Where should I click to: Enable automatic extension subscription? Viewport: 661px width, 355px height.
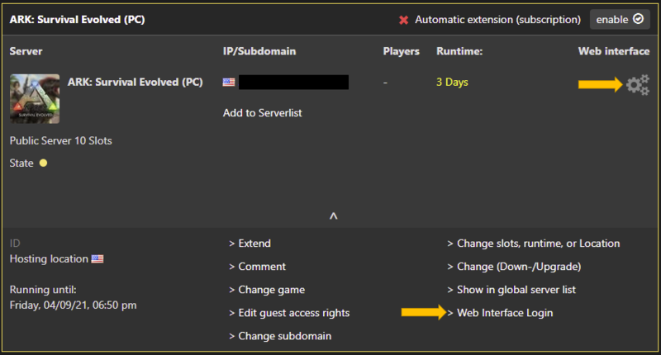(x=620, y=19)
